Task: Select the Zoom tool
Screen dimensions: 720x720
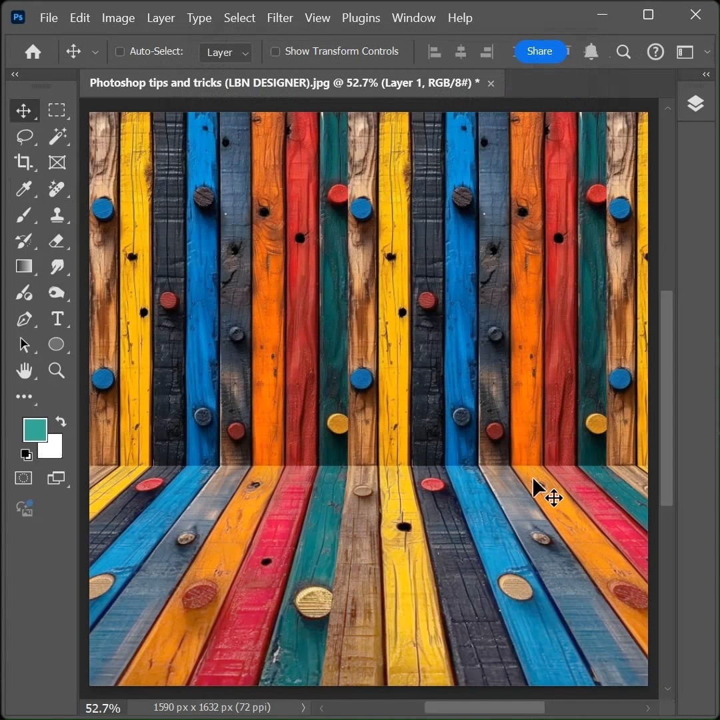Action: coord(57,370)
